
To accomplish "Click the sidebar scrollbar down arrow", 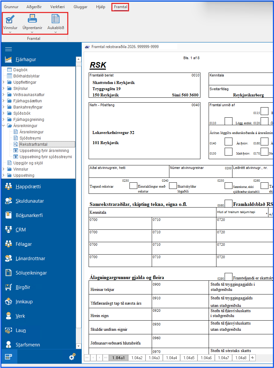I will (78, 346).
